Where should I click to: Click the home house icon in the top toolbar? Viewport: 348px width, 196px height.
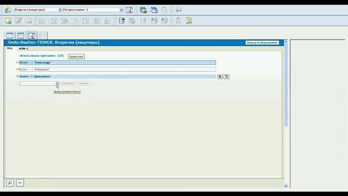pyautogui.click(x=8, y=10)
